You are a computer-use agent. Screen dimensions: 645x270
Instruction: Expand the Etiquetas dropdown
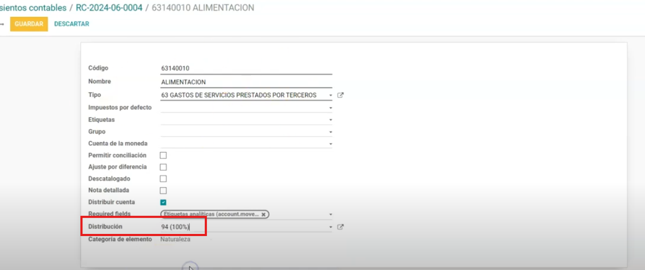[330, 120]
